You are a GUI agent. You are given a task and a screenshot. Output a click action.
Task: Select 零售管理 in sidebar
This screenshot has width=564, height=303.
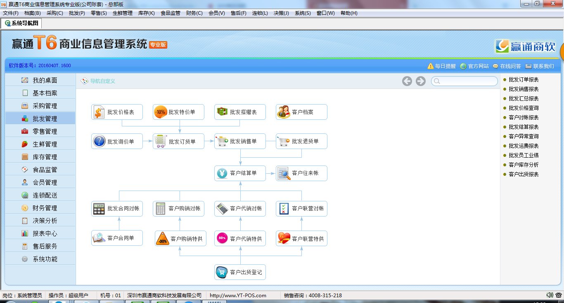click(x=40, y=131)
